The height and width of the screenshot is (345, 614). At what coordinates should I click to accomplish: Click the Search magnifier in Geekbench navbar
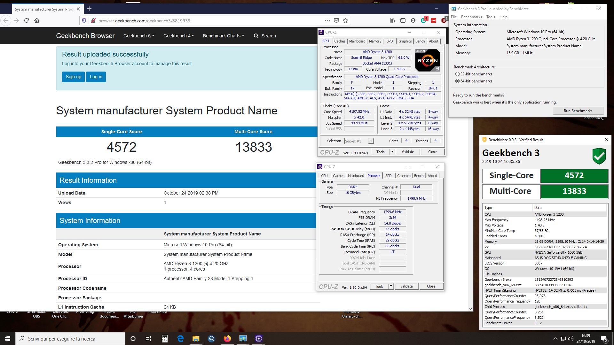pos(256,36)
